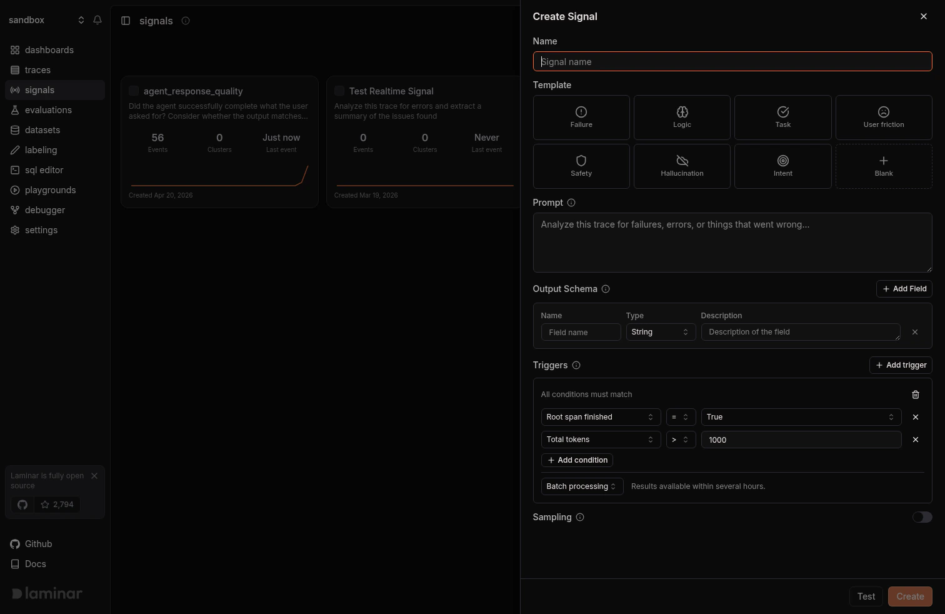
Task: Toggle the sidebar panel icon
Action: [x=126, y=21]
